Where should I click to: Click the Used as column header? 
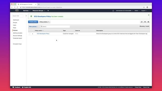point(78,31)
